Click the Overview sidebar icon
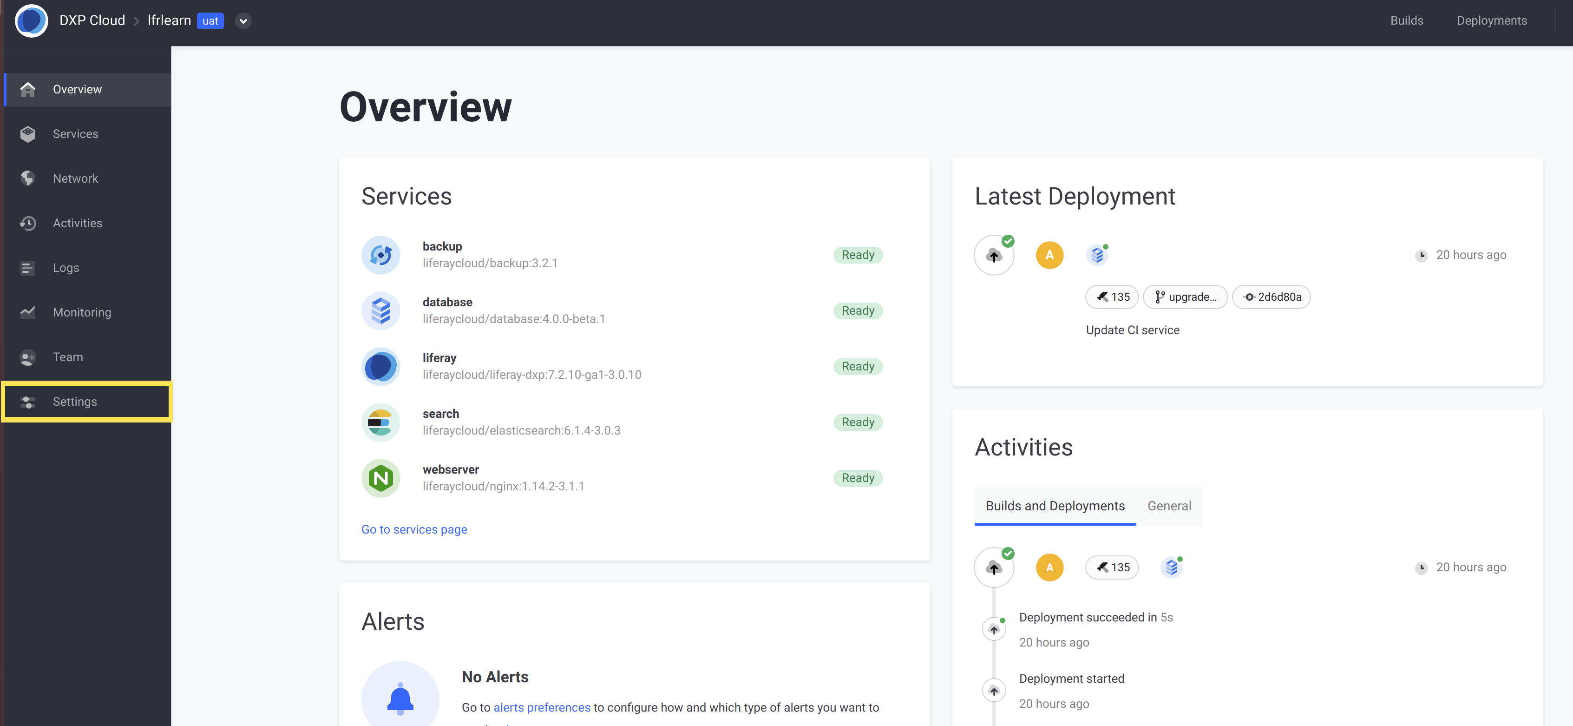This screenshot has height=726, width=1573. pyautogui.click(x=28, y=88)
